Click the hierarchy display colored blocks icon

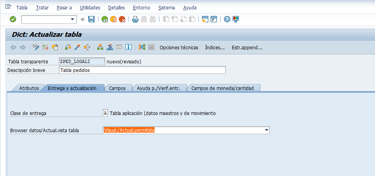click(x=142, y=47)
